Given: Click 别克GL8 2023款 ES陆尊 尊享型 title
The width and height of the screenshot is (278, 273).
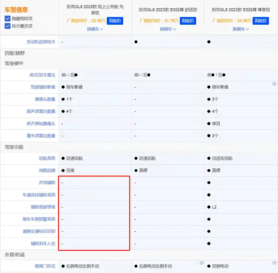Looking at the screenshot, I should pyautogui.click(x=241, y=10).
